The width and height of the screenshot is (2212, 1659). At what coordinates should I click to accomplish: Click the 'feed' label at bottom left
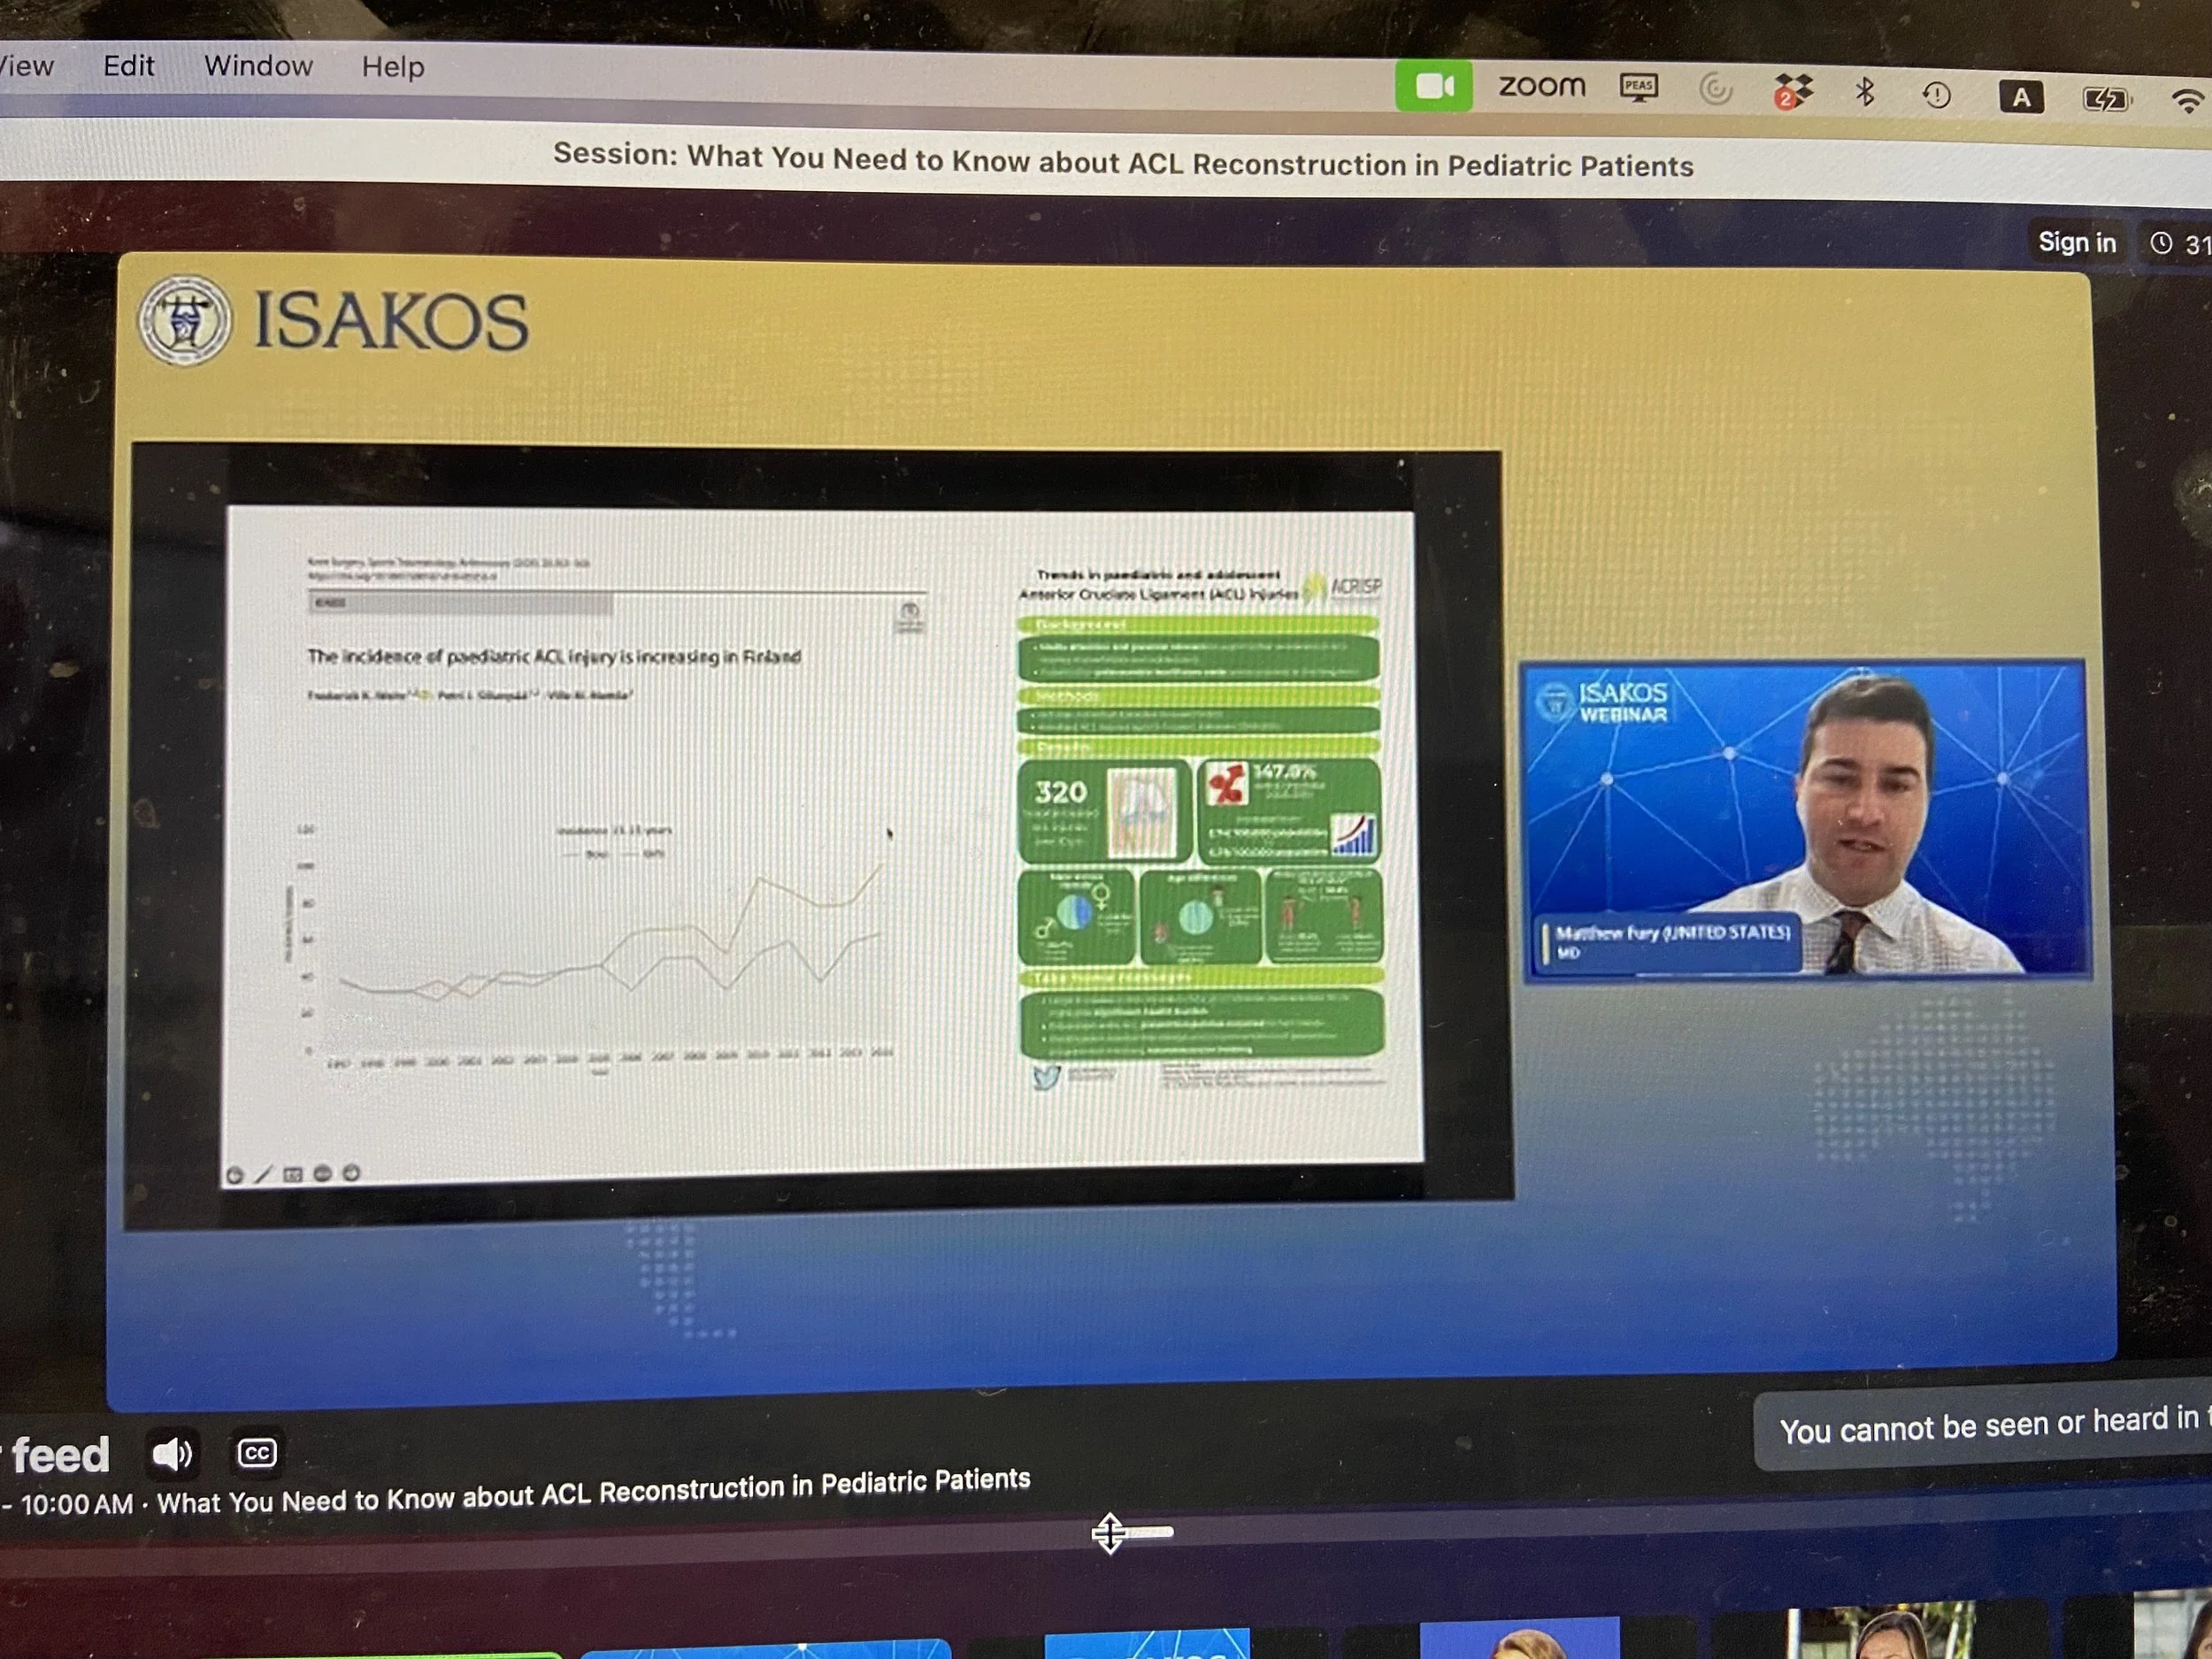pos(60,1454)
